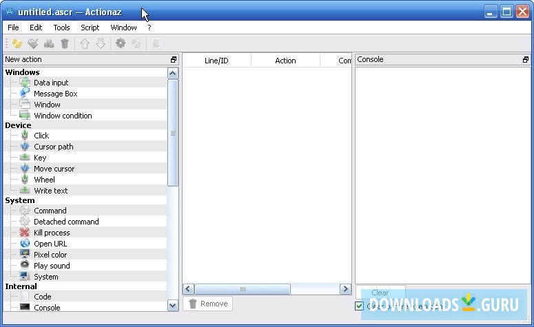Click the "Kill process" text label
This screenshot has height=327, width=534.
[x=52, y=233]
